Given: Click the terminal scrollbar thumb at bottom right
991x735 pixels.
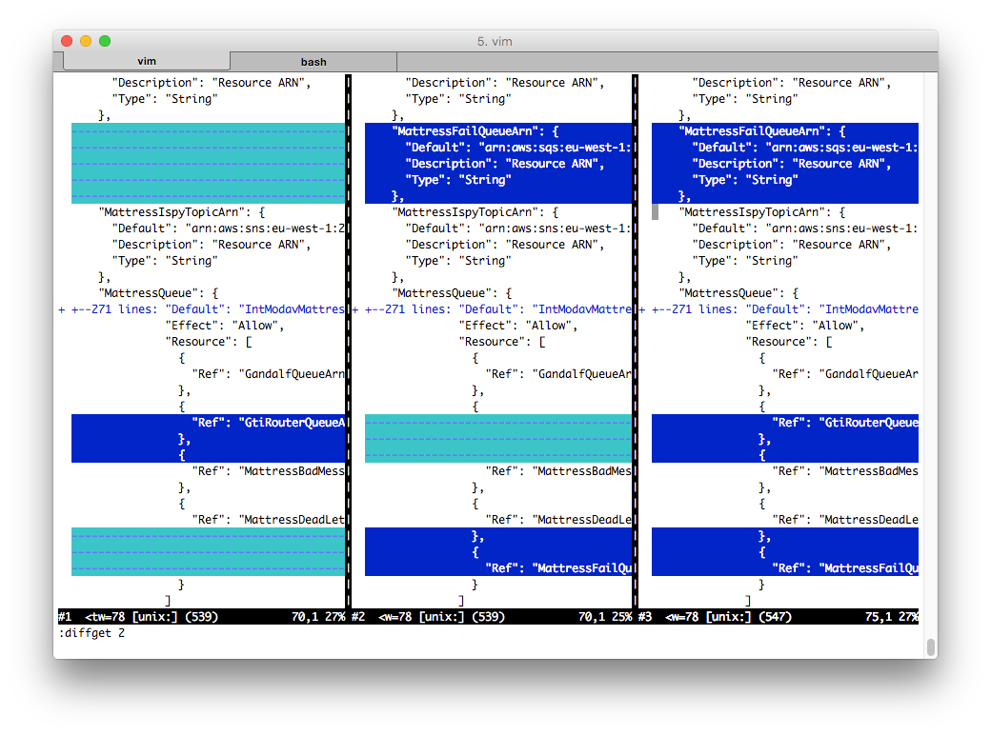Looking at the screenshot, I should click(930, 647).
